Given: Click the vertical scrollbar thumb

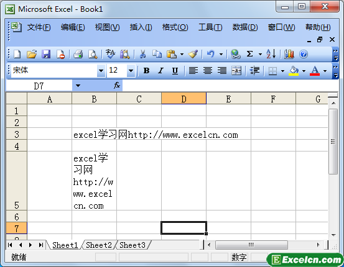Looking at the screenshot, I should [333, 142].
